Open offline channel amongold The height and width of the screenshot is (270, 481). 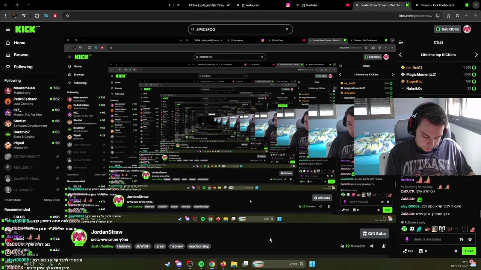(x=32, y=189)
